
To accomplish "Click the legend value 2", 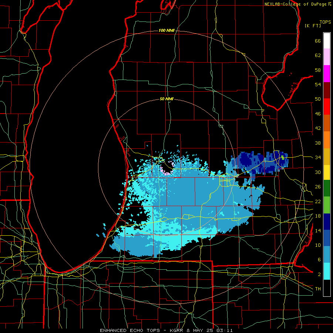I will [x=319, y=275].
